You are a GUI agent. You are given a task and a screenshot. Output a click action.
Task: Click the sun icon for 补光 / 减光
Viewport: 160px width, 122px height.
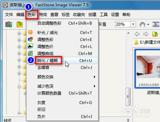[30, 32]
